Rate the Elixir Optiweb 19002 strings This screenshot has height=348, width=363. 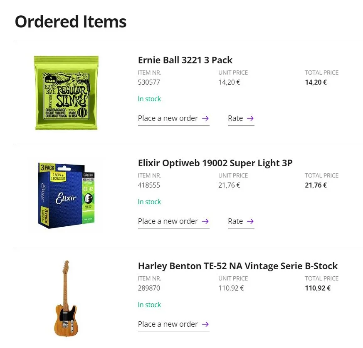pos(235,221)
